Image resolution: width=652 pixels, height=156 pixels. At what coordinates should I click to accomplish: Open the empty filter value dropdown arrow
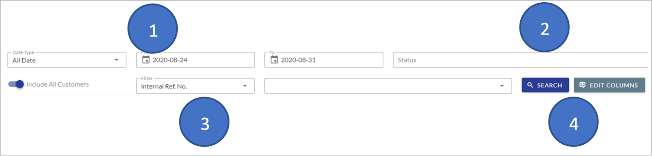[x=502, y=86]
